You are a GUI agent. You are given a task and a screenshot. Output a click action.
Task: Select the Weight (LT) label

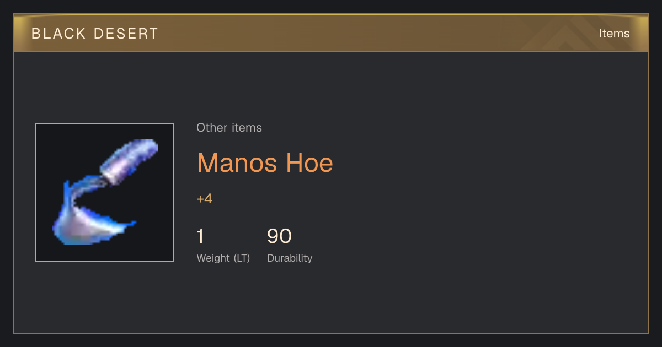(223, 258)
